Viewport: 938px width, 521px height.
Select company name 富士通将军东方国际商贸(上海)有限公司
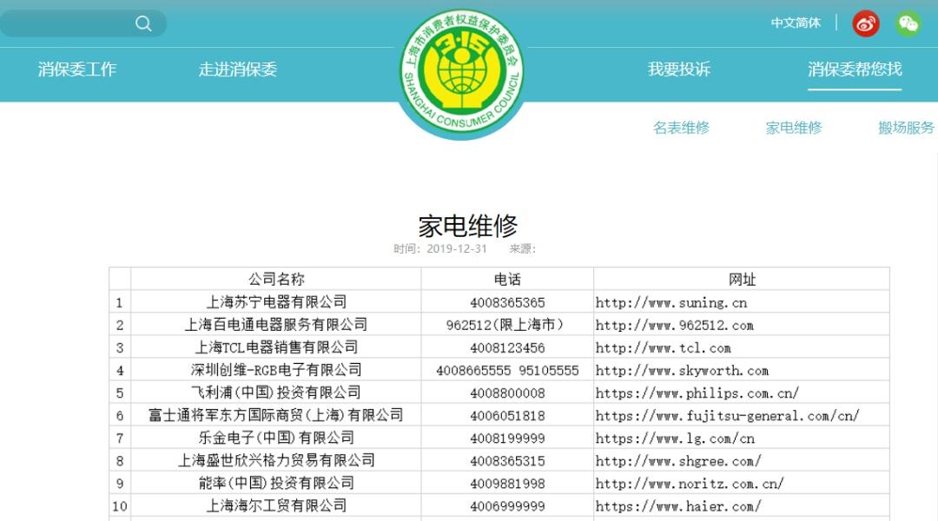pyautogui.click(x=276, y=415)
